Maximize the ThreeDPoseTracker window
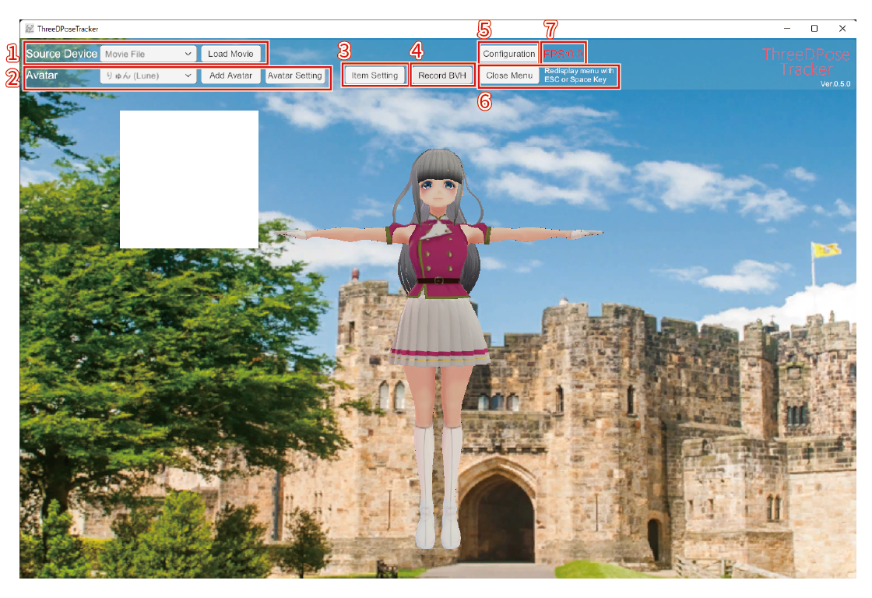 click(814, 29)
